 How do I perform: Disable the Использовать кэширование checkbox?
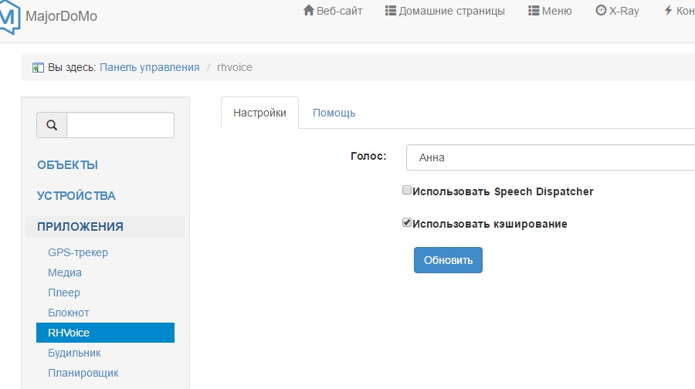(x=407, y=223)
